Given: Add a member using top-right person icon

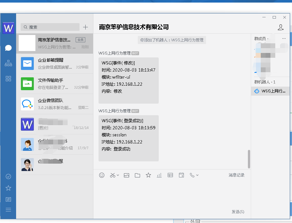Looking at the screenshot, I should (x=280, y=28).
